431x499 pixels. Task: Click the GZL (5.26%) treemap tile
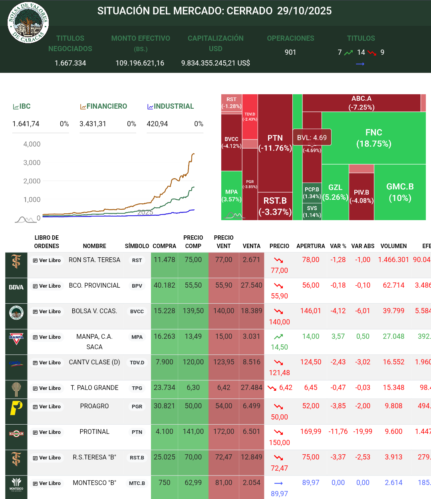[x=335, y=192]
